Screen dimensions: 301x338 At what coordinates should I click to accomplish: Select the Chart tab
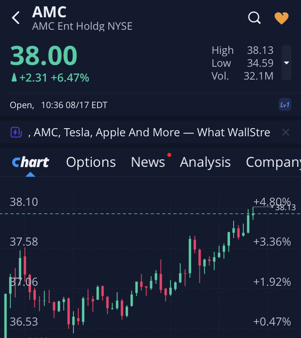(x=31, y=162)
